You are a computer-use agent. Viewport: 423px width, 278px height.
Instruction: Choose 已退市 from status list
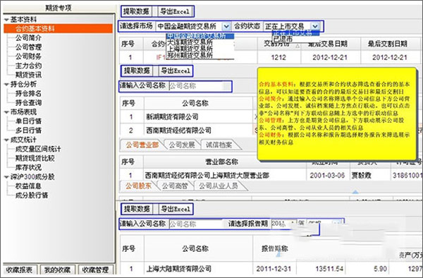(x=283, y=39)
